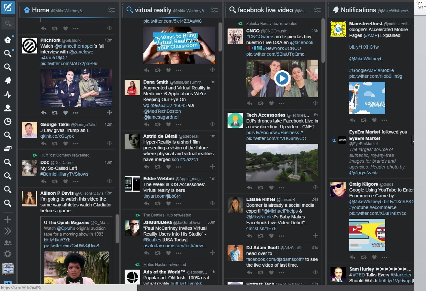Open the qklnk.co/xGLyok link
426x291 pixels.
click(57, 136)
